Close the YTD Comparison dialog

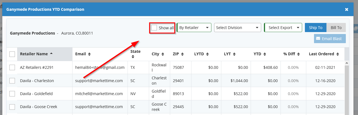coord(346,9)
